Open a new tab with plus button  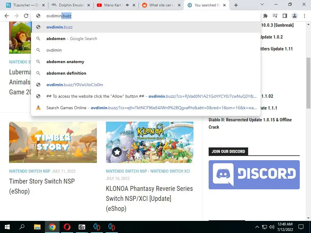tap(236, 5)
